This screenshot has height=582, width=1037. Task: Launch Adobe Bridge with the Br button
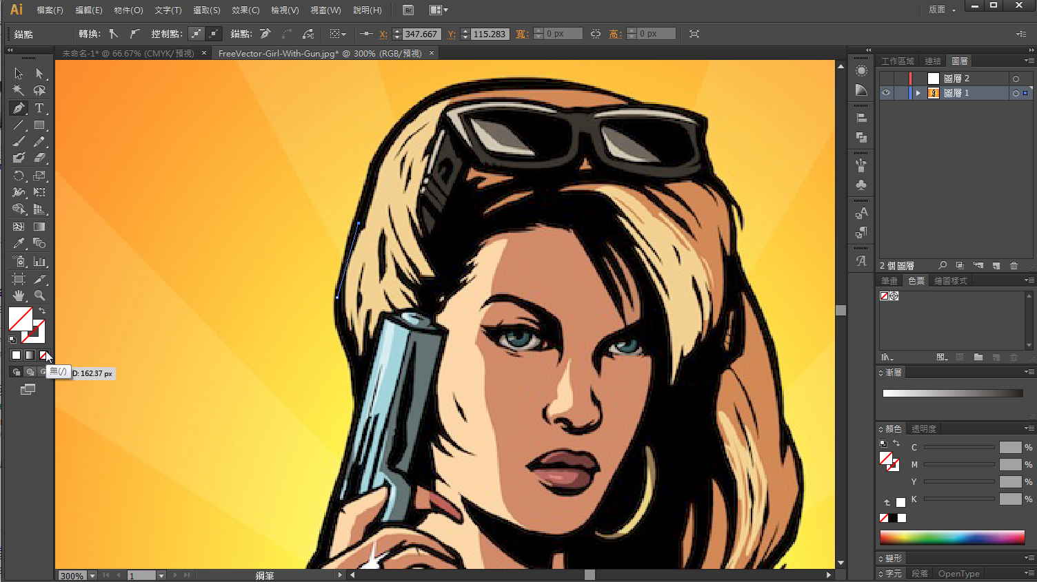(408, 10)
